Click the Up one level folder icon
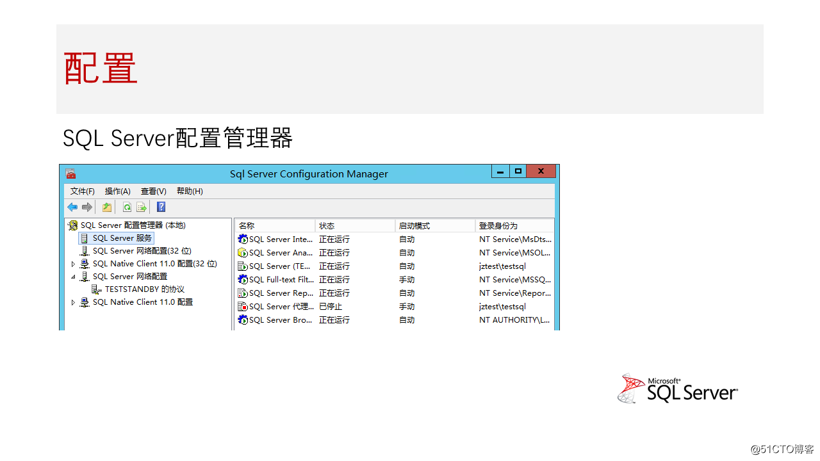 (107, 207)
